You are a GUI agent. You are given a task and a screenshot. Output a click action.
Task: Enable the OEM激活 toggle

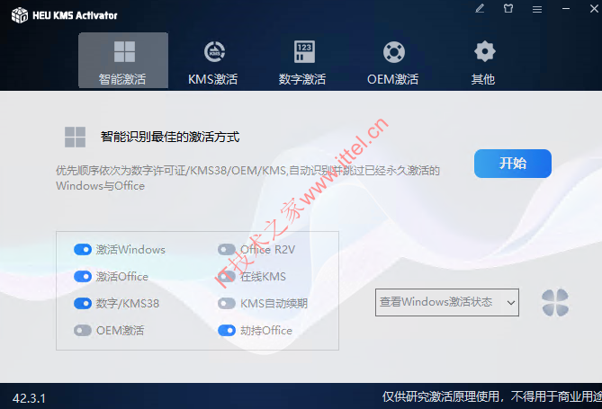tap(83, 331)
